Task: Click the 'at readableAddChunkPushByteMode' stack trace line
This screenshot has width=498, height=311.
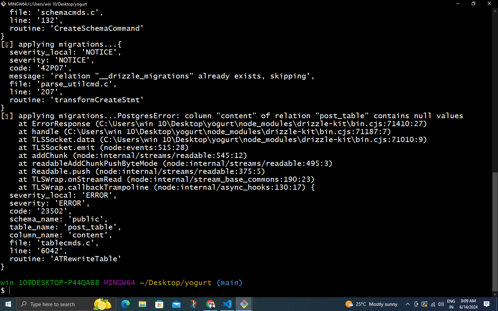Action: coord(175,163)
